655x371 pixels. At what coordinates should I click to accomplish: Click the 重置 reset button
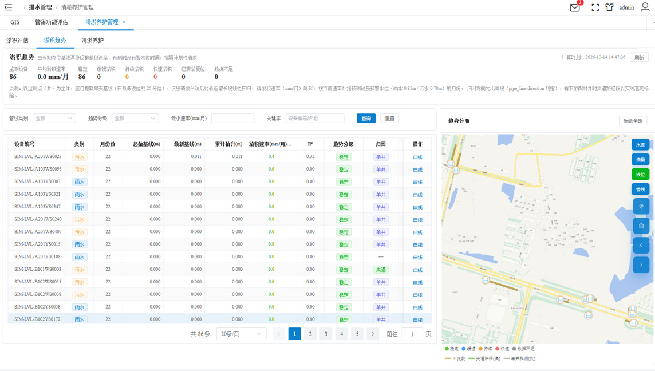click(389, 119)
